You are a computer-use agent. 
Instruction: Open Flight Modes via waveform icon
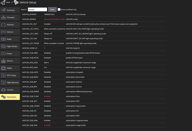coord(3,46)
